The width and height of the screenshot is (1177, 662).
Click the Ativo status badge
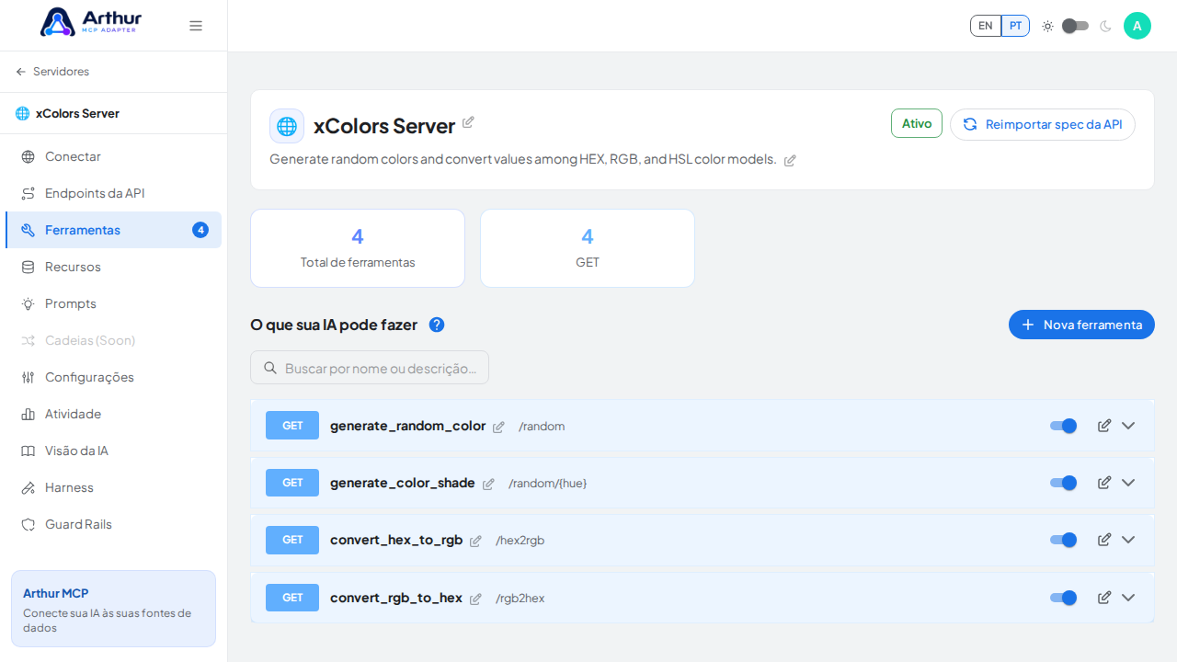click(x=917, y=123)
